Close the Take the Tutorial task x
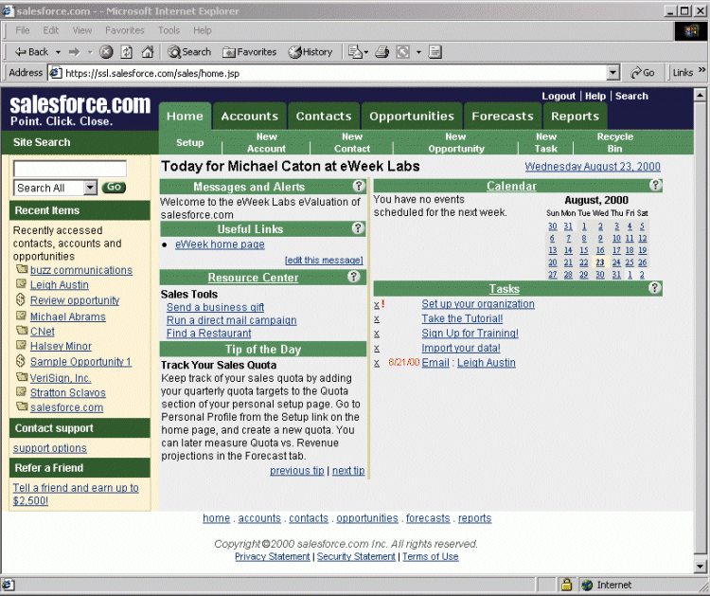 [377, 319]
